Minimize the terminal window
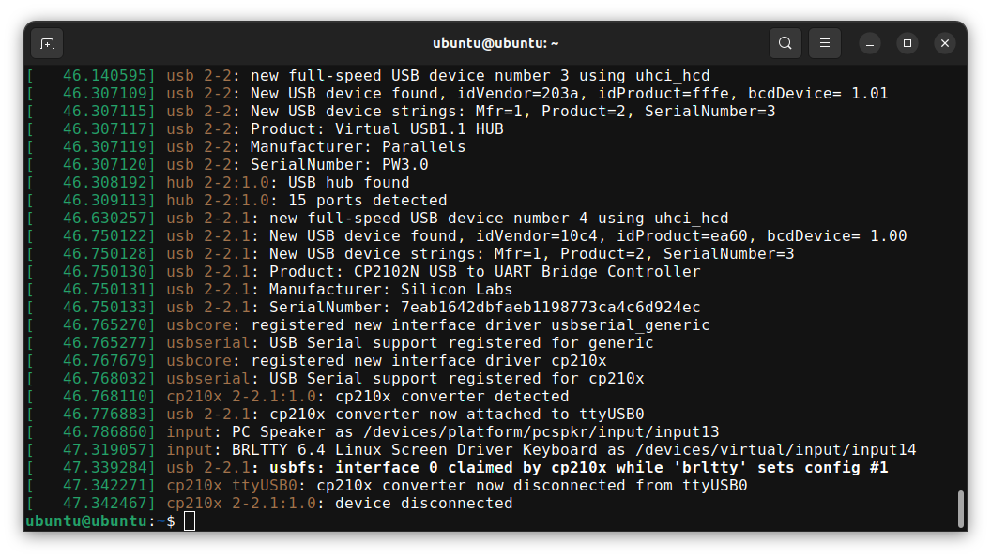This screenshot has width=991, height=558. [870, 43]
